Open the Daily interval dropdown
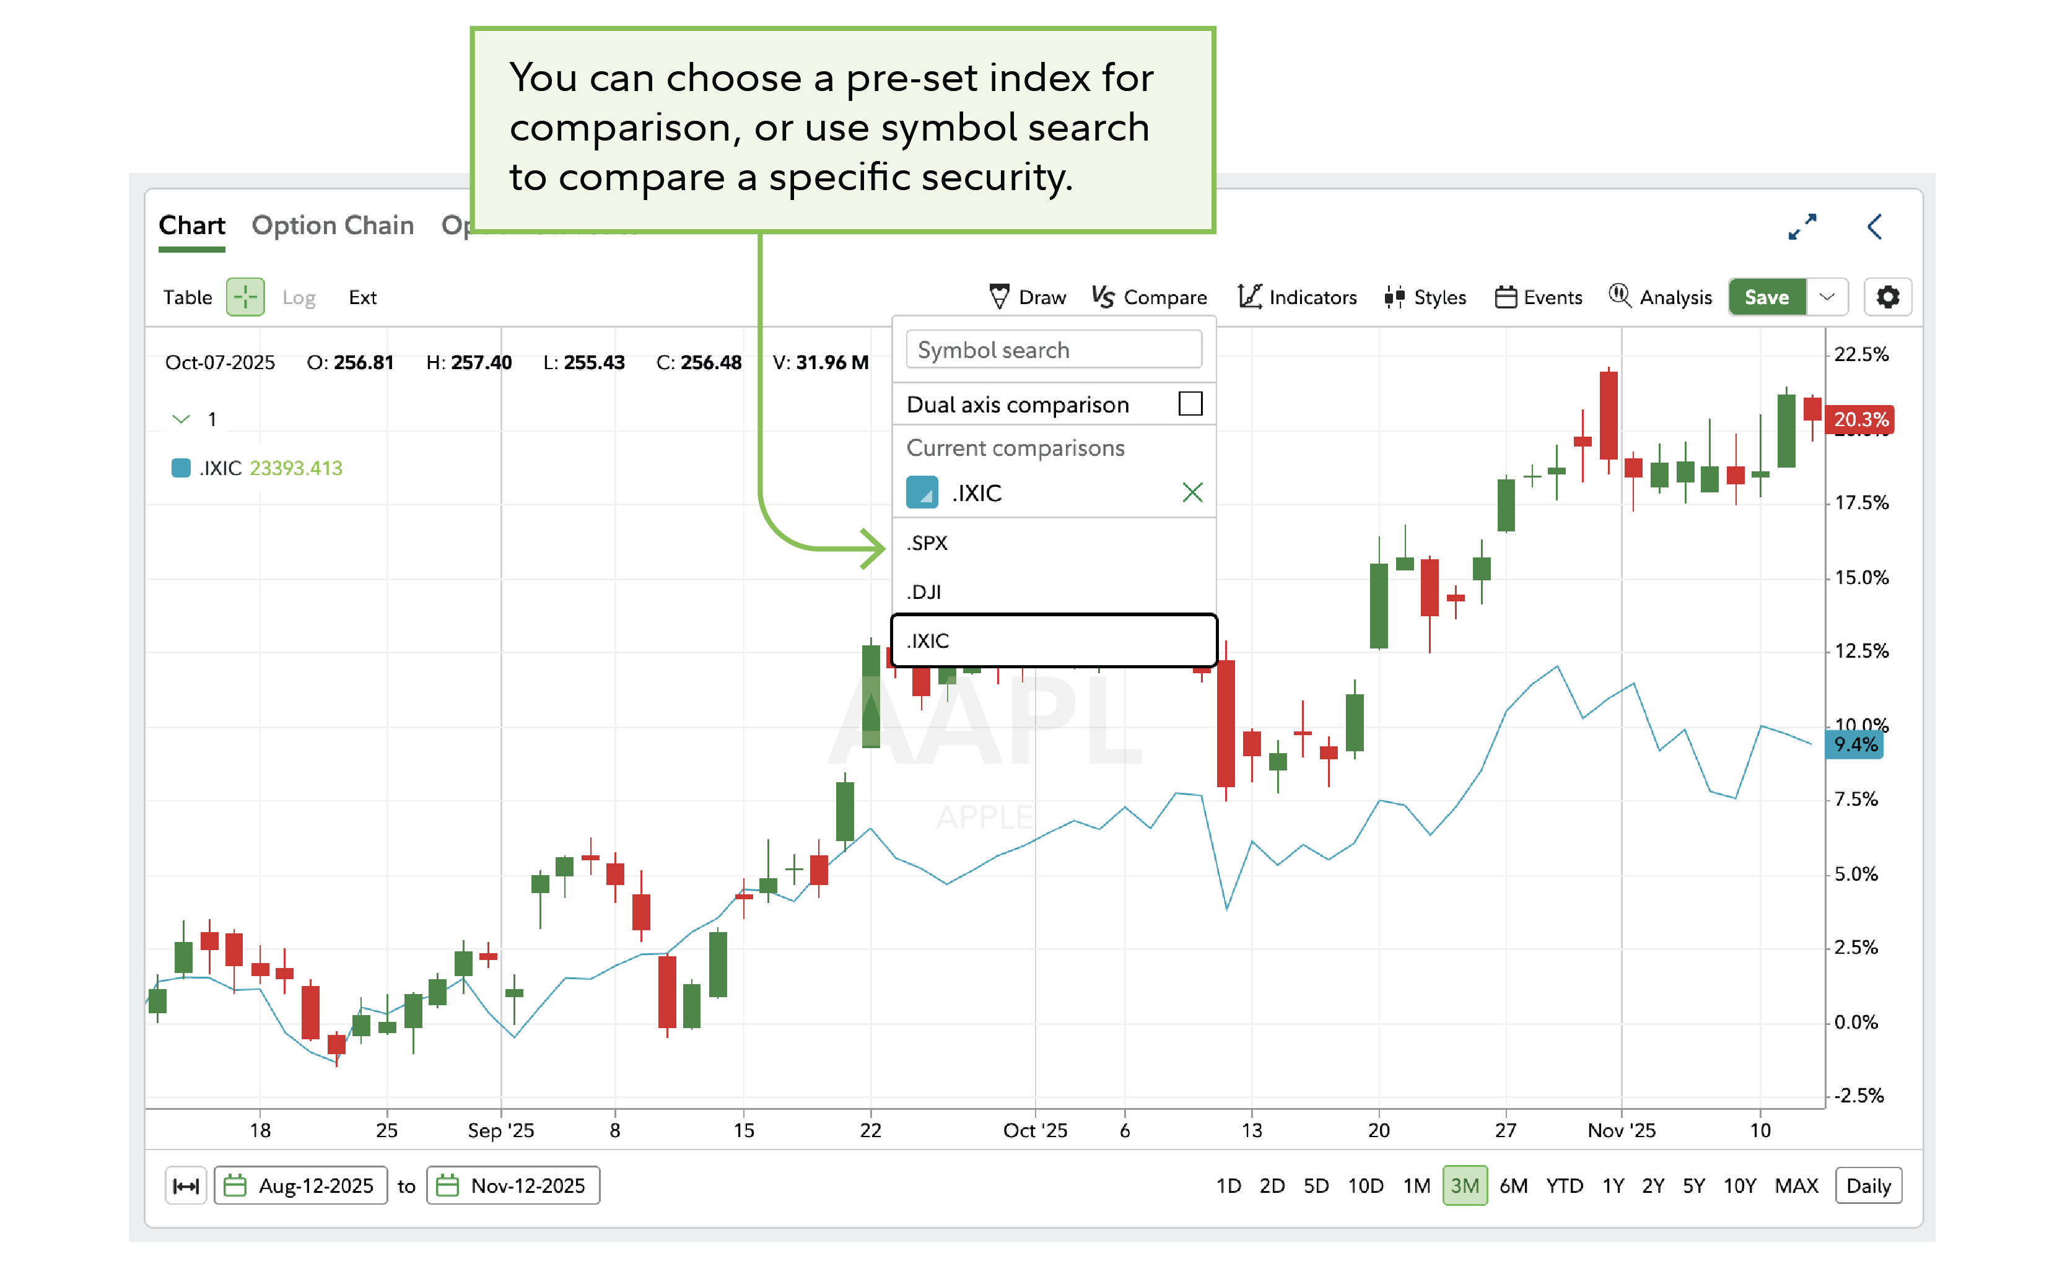Viewport: 2065px width, 1274px height. [1868, 1185]
